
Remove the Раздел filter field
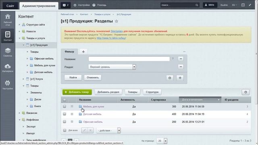pyautogui.click(x=181, y=66)
